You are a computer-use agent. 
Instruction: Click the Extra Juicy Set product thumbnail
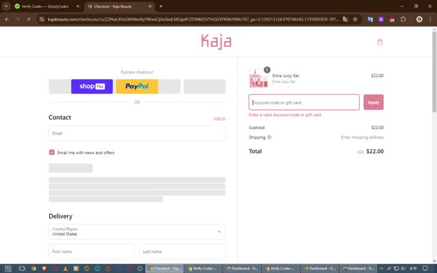point(258,78)
